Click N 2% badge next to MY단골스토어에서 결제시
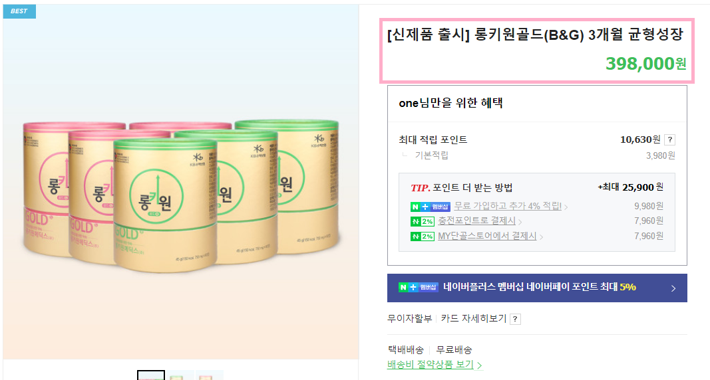 [x=423, y=237]
